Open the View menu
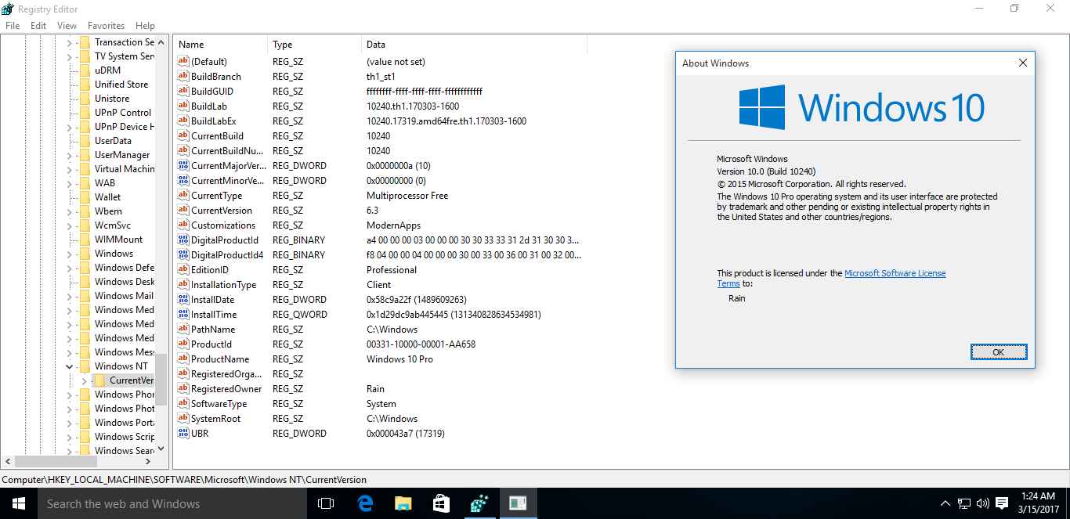This screenshot has width=1070, height=519. click(x=67, y=26)
